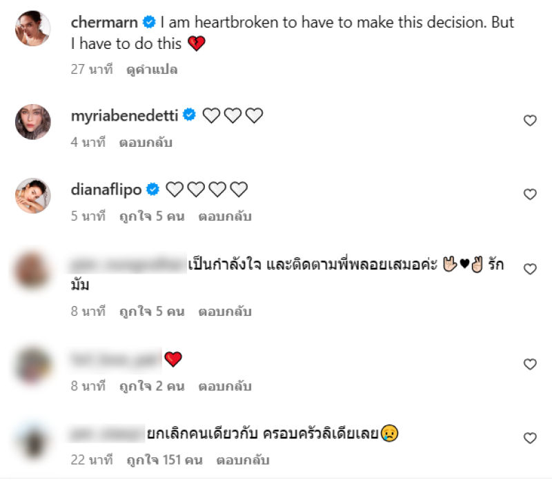Reply to myriabenedetti's comment via ตอบกลับ

tap(146, 143)
